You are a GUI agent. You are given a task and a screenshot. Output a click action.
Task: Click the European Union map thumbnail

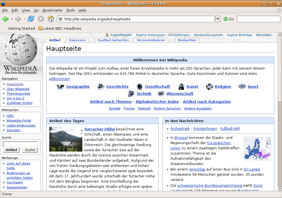(257, 148)
